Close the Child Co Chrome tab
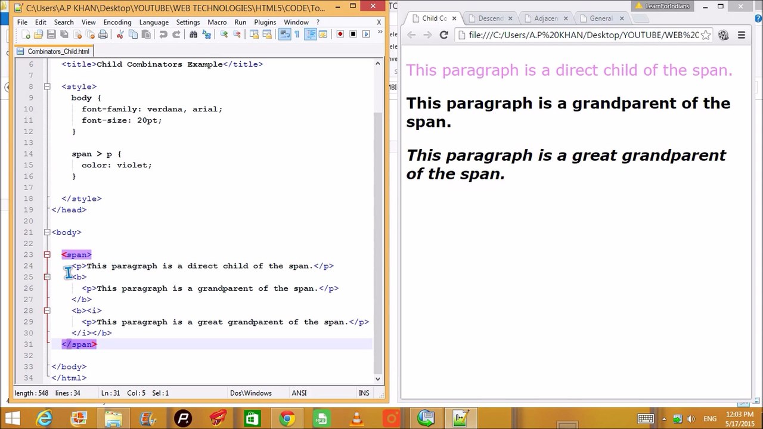The height and width of the screenshot is (429, 763). click(x=453, y=18)
